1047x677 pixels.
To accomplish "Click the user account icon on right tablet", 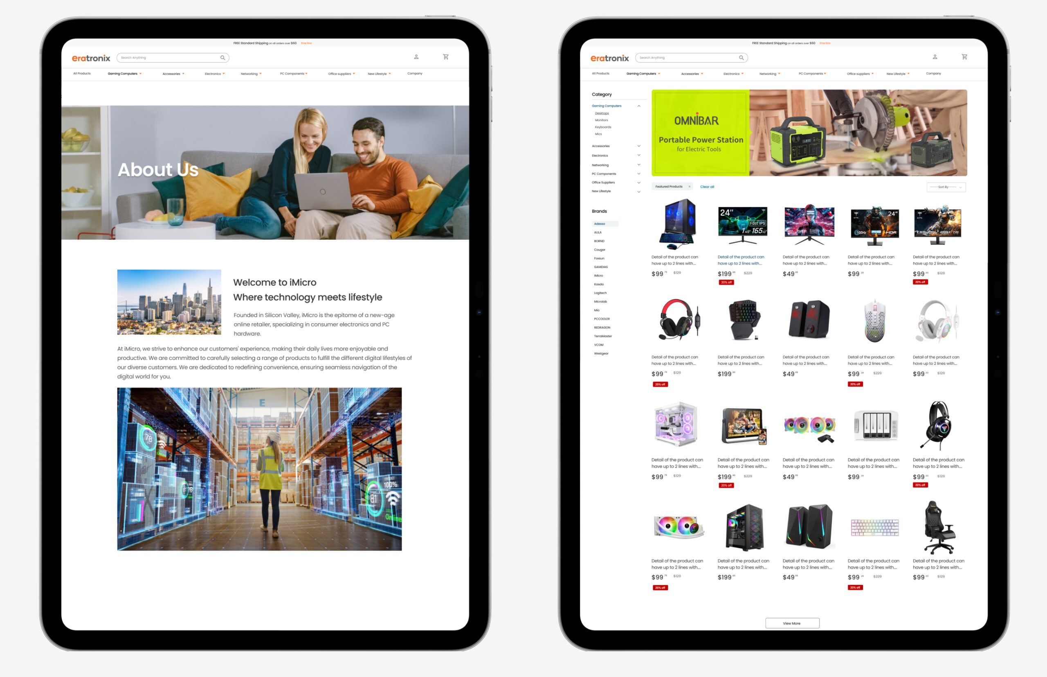I will (x=935, y=57).
